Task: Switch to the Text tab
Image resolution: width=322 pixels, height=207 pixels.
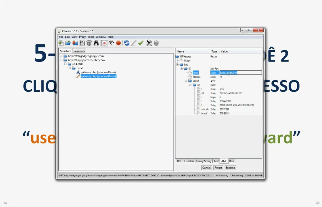Action: [x=216, y=161]
